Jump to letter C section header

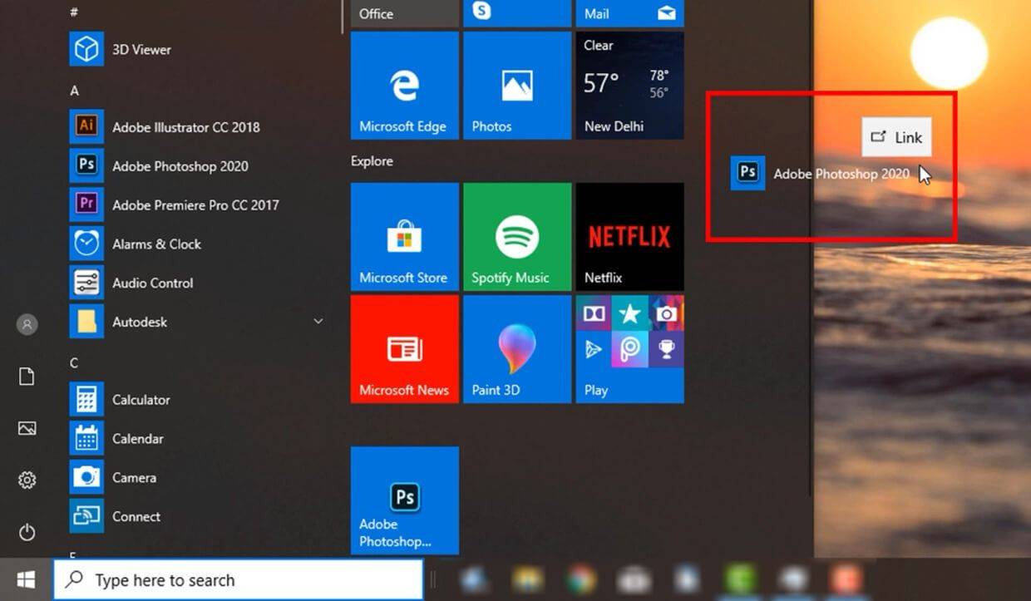click(74, 362)
